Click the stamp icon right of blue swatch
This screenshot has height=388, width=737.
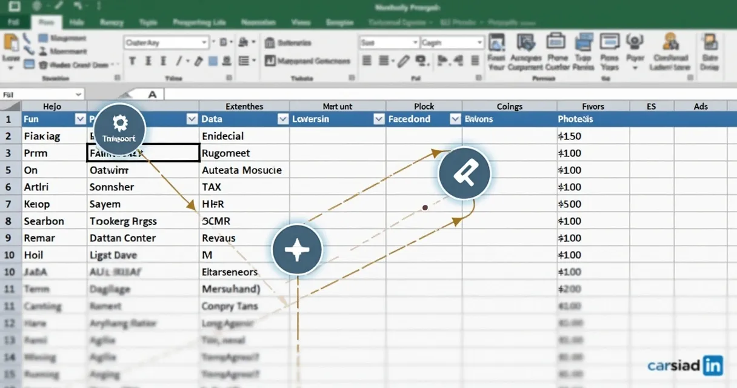point(228,61)
